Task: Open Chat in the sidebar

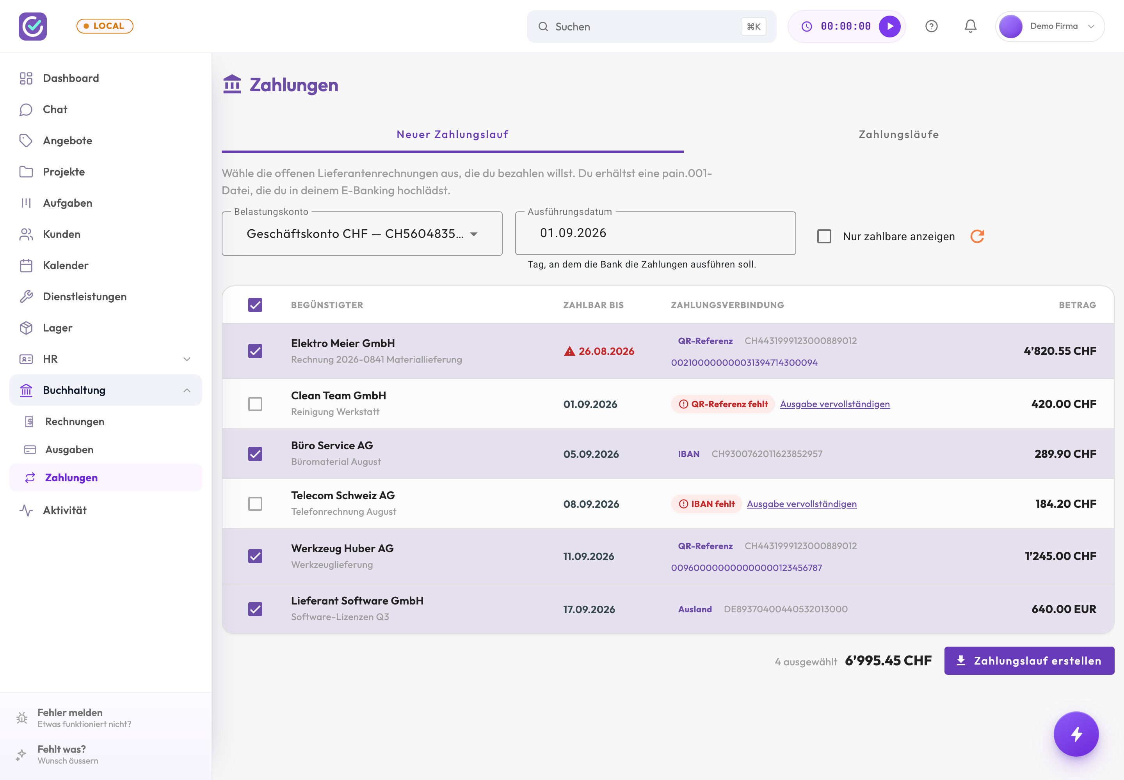Action: point(106,110)
